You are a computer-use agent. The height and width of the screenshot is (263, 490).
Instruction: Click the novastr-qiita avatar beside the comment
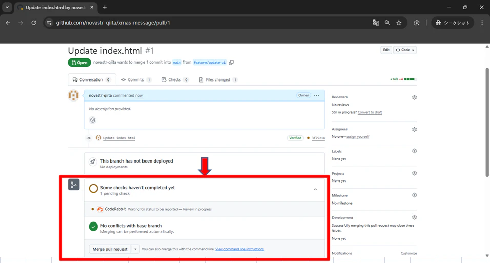(x=73, y=95)
